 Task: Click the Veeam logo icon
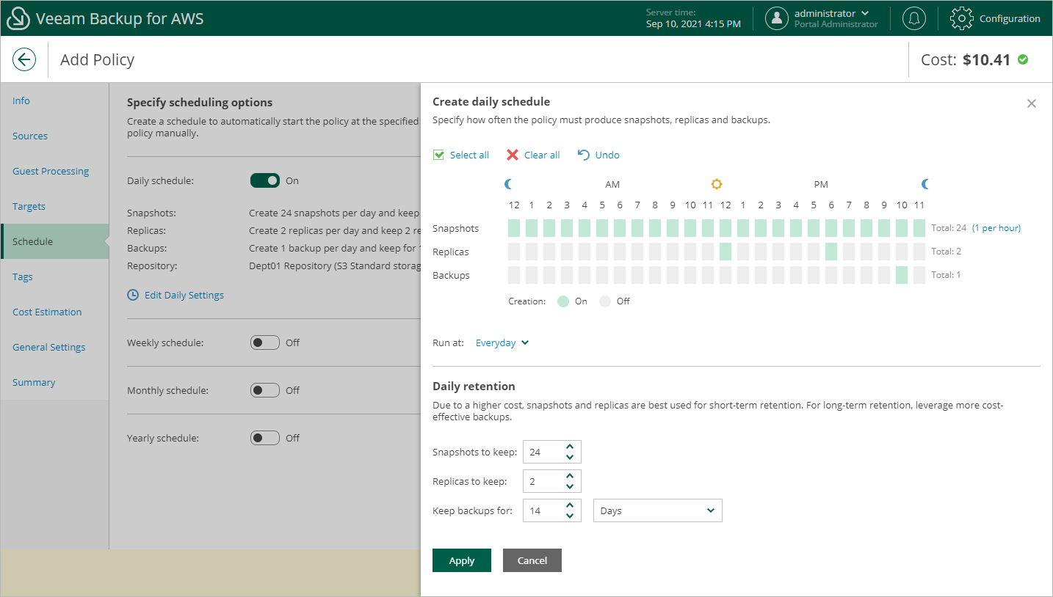(x=18, y=19)
